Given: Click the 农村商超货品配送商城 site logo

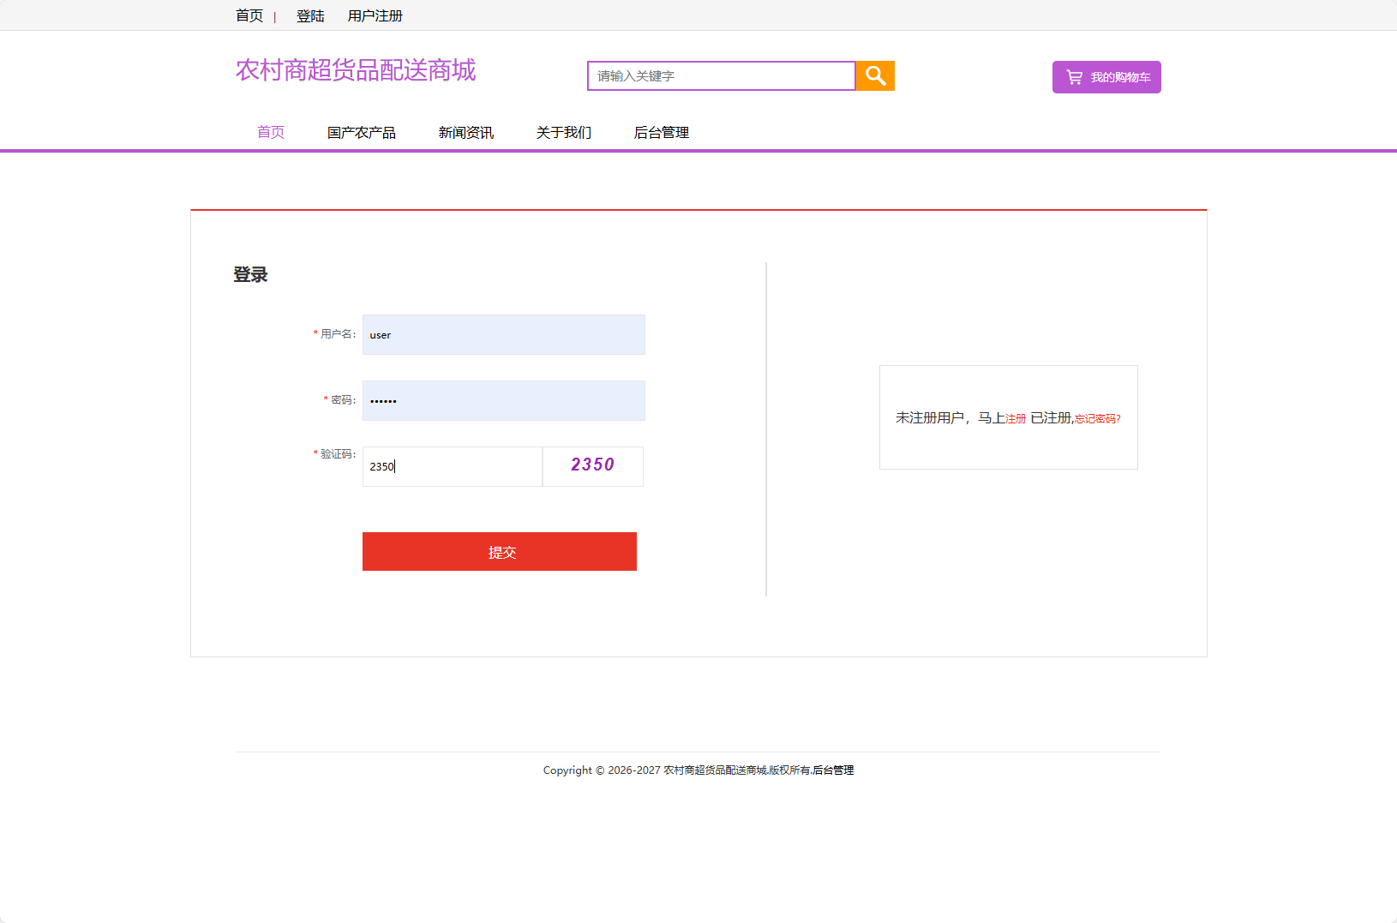Looking at the screenshot, I should pos(355,70).
